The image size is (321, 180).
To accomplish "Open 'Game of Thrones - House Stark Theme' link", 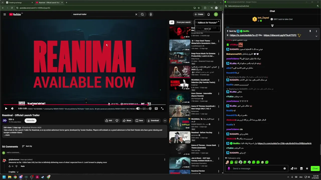I will click(204, 146).
